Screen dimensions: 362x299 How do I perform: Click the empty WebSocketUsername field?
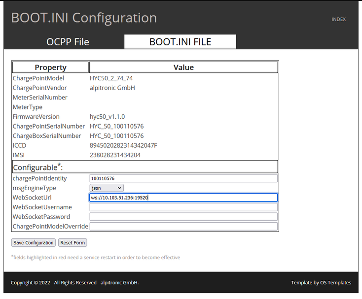click(183, 207)
